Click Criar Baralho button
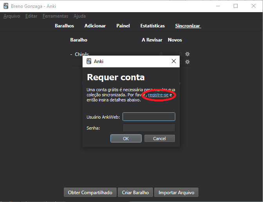This screenshot has width=263, height=202. pyautogui.click(x=135, y=192)
